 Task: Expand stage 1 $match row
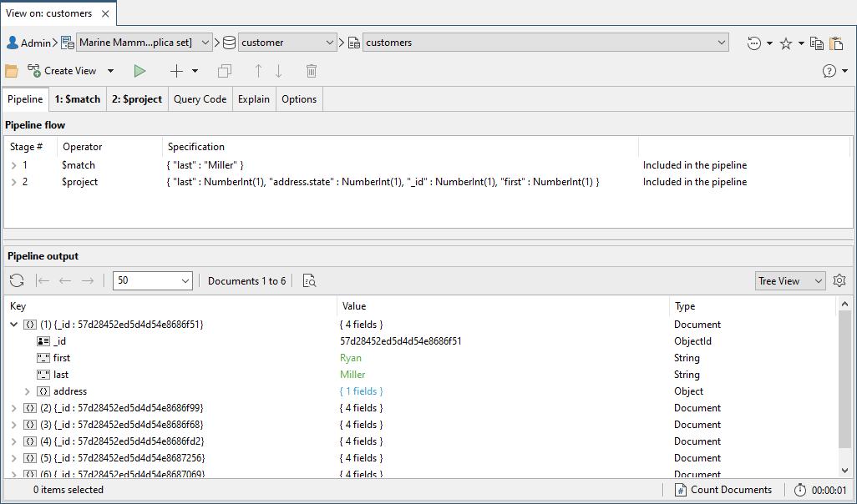[x=13, y=165]
